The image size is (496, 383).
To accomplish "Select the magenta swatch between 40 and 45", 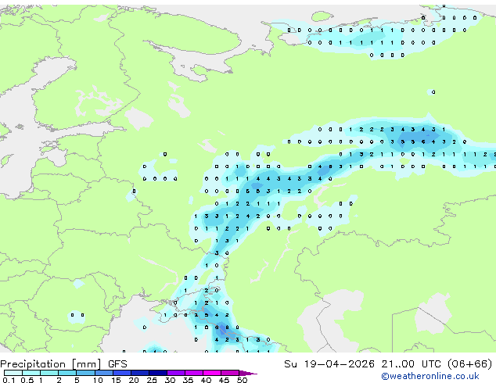I will tap(212, 373).
